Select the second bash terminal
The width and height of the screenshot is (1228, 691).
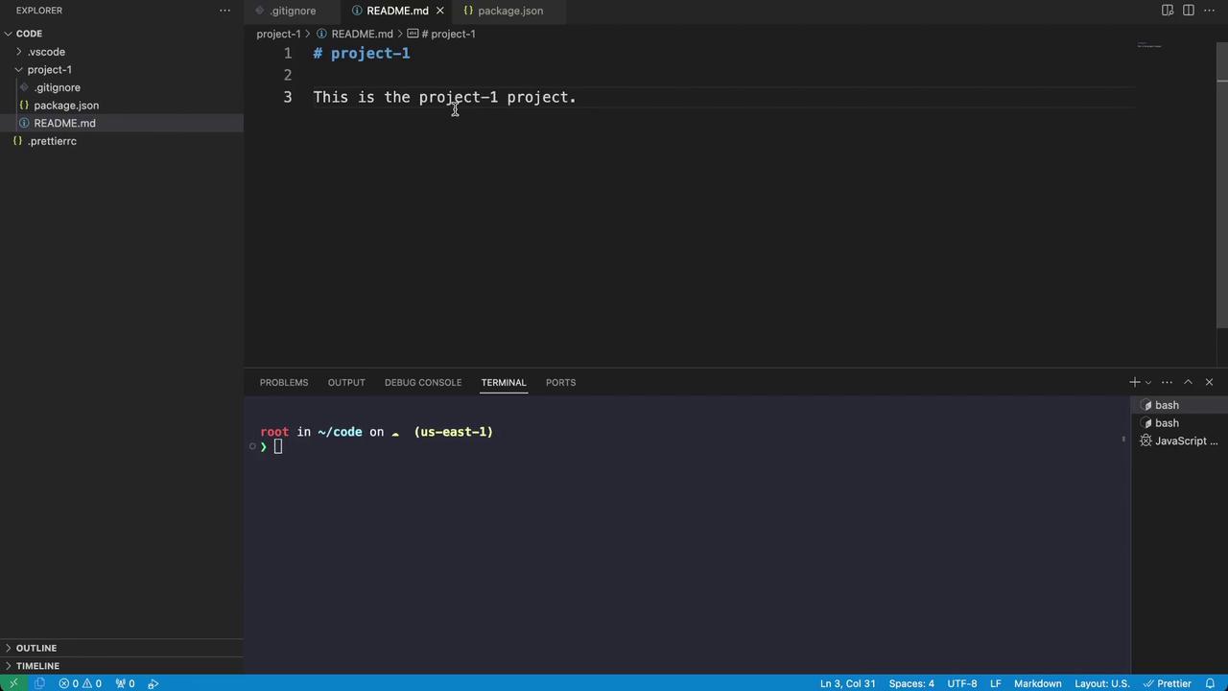(x=1179, y=423)
